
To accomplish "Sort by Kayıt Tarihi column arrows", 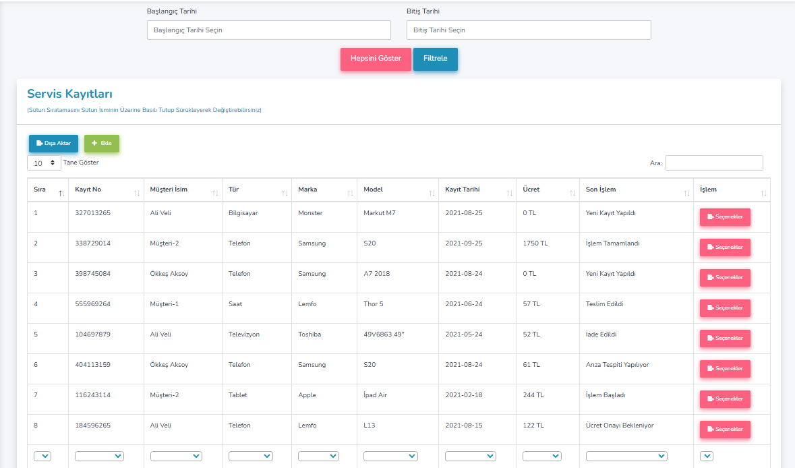I will (509, 193).
